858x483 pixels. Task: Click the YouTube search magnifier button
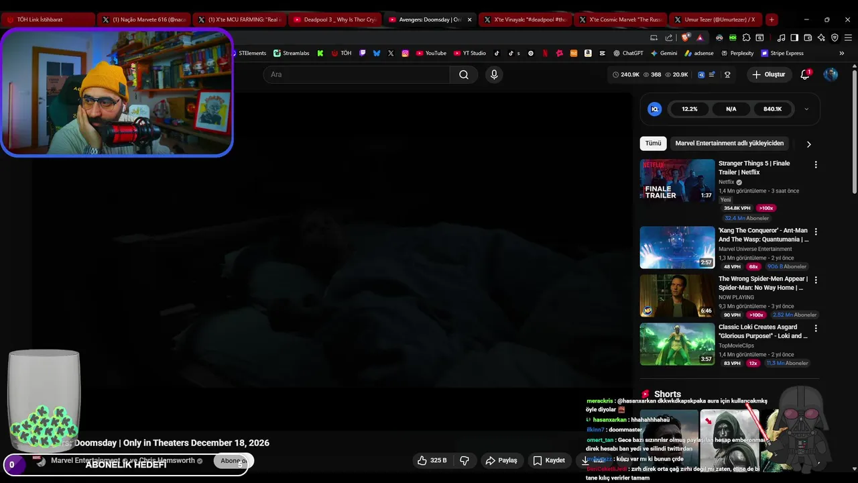tap(464, 74)
